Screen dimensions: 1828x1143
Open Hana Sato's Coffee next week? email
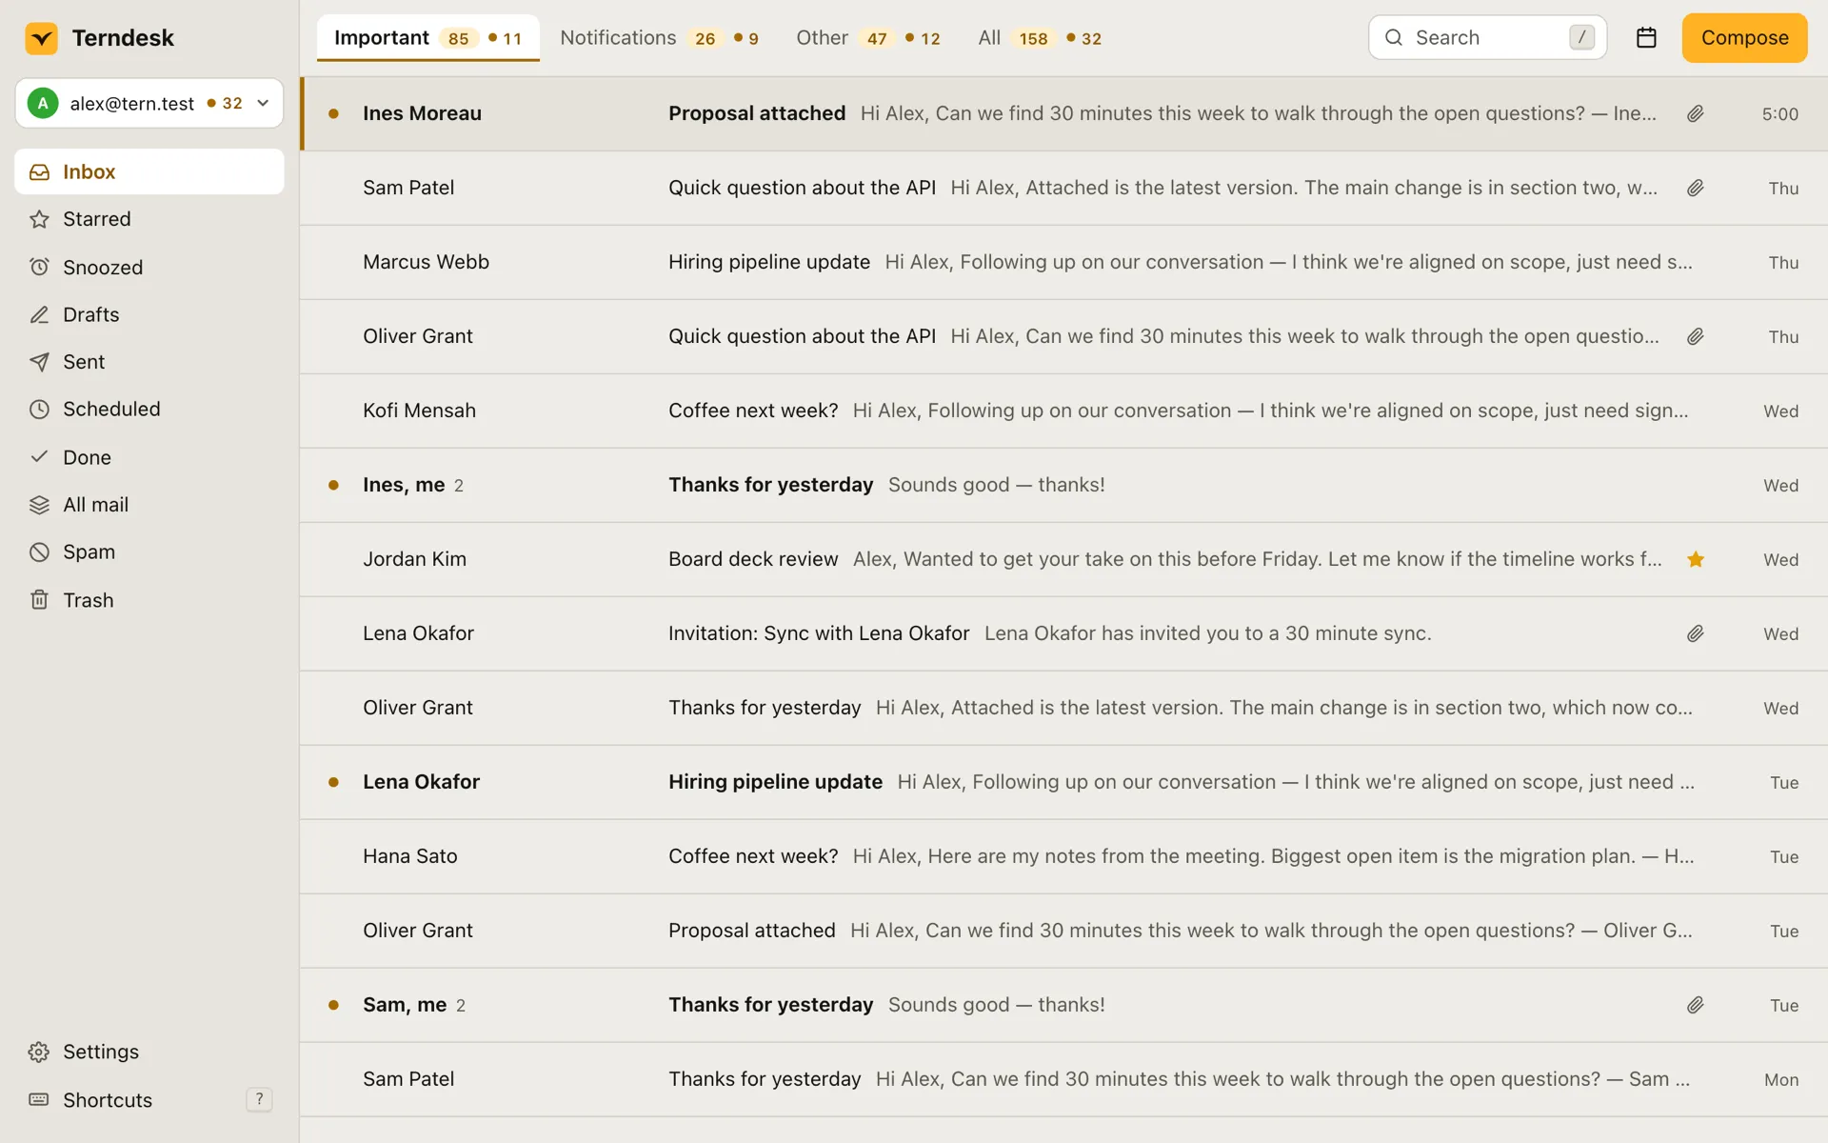[x=1064, y=857]
